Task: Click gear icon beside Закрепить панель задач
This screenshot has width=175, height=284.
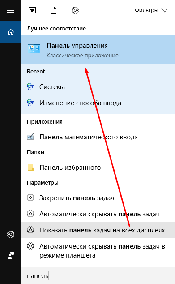Action: (x=30, y=198)
